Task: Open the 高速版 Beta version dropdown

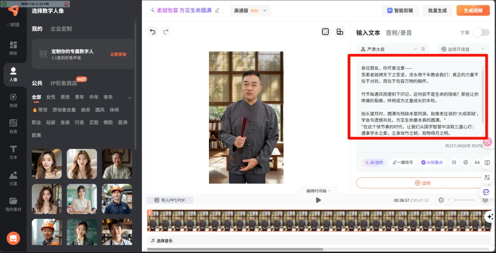Action: coord(251,11)
